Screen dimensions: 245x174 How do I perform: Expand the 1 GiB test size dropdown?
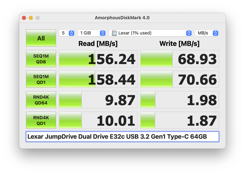[92, 33]
